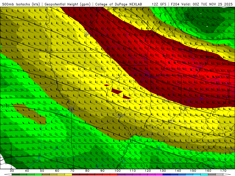The width and height of the screenshot is (235, 176).
Task: Pick the magenta swatch just below 130
Action: tap(159, 175)
